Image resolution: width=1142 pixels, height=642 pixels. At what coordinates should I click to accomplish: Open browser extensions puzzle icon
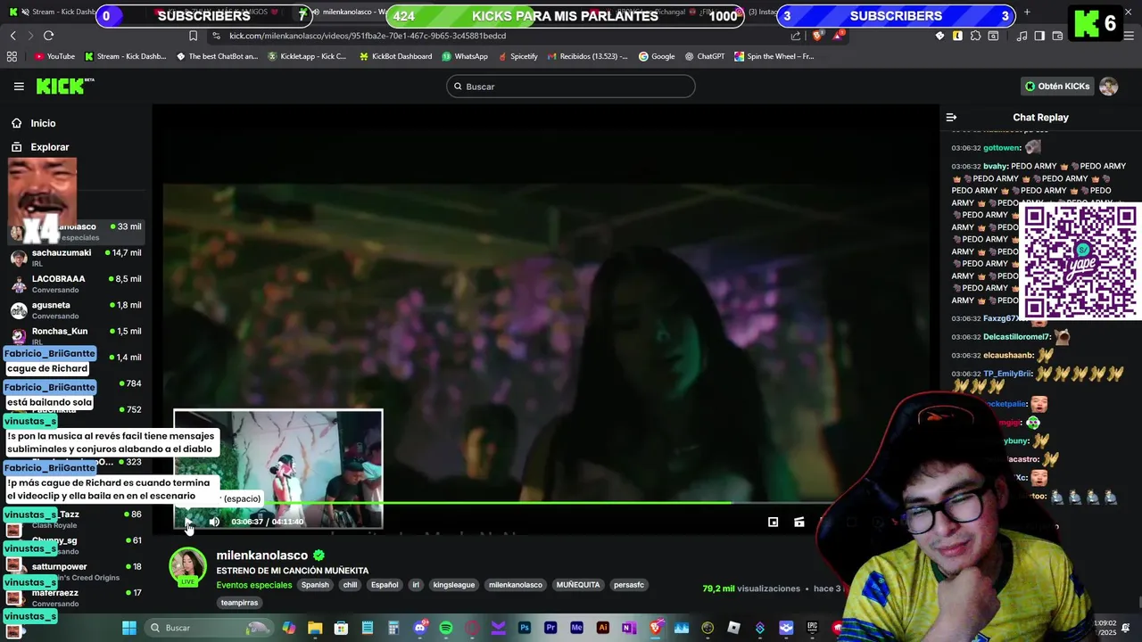(x=975, y=36)
